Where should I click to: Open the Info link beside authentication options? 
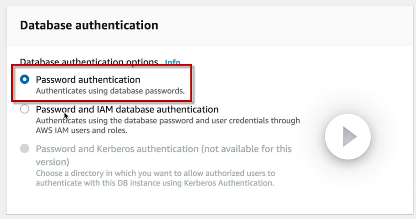pos(172,62)
